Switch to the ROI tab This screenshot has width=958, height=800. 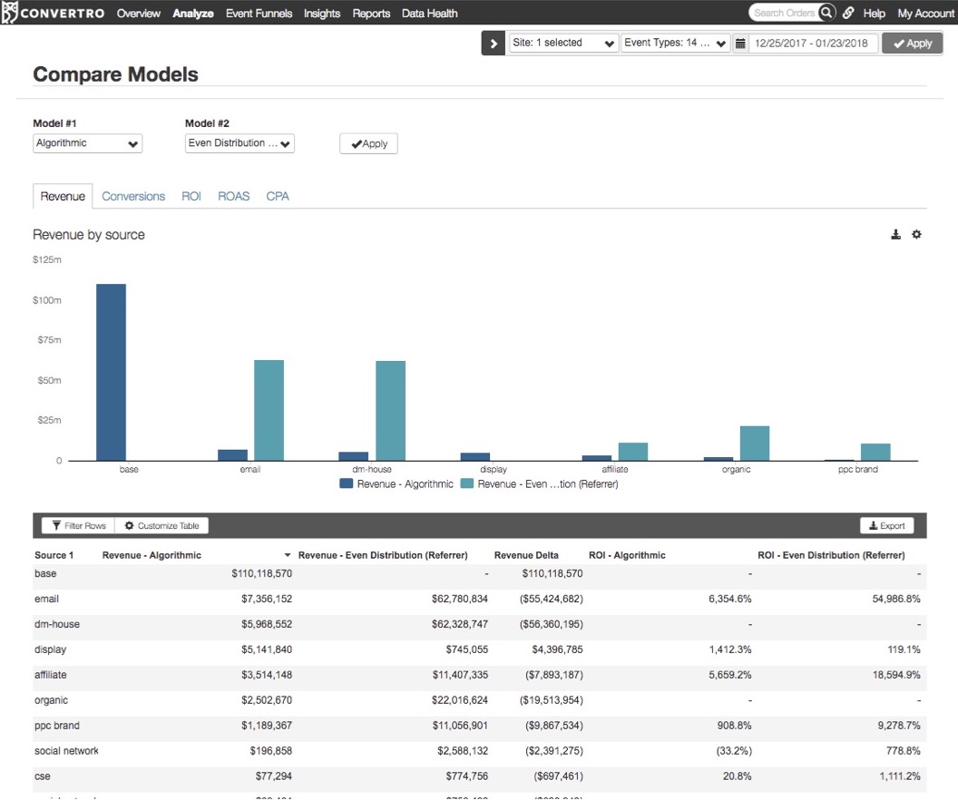[x=191, y=196]
